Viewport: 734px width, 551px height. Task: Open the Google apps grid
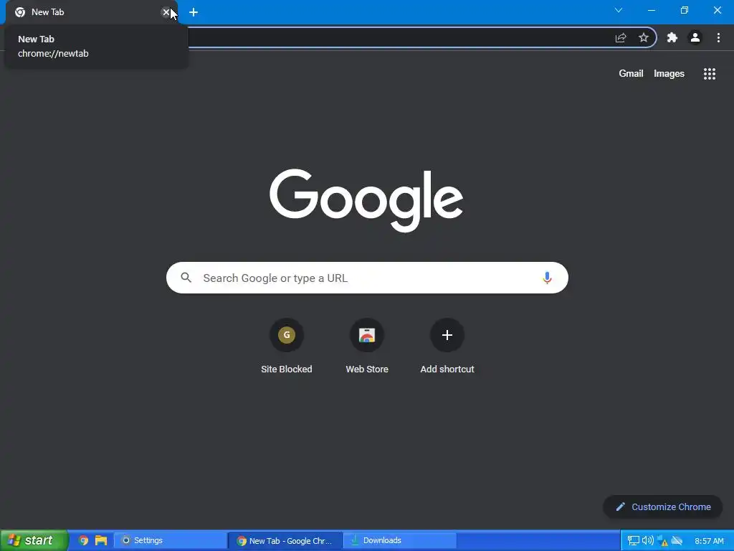(710, 74)
